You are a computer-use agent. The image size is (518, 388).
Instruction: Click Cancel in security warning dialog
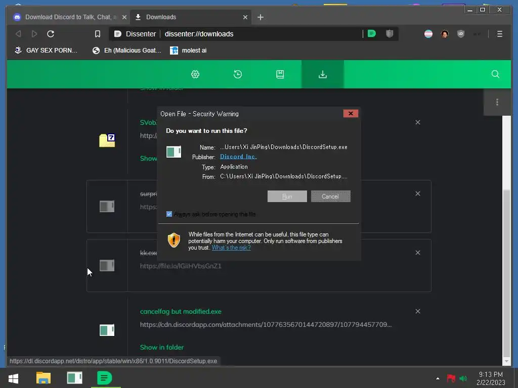coord(330,197)
